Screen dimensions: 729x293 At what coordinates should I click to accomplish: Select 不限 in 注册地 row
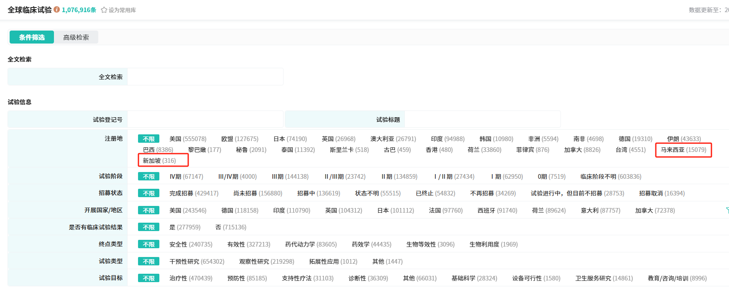point(149,139)
